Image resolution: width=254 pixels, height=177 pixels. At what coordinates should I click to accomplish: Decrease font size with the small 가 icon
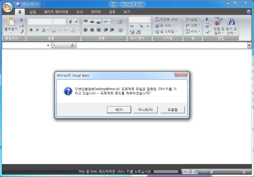[76, 22]
